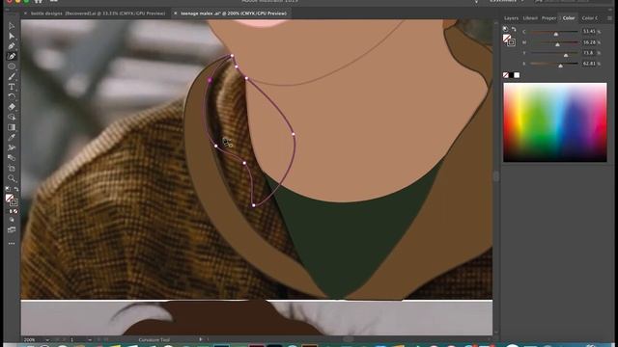The width and height of the screenshot is (618, 347).
Task: Switch to the Layers panel tab
Action: tap(511, 18)
